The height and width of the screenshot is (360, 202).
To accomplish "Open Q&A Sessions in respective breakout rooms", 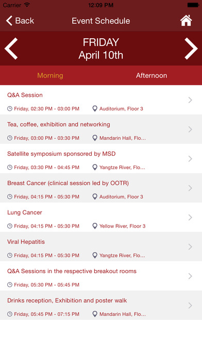I will tap(101, 276).
